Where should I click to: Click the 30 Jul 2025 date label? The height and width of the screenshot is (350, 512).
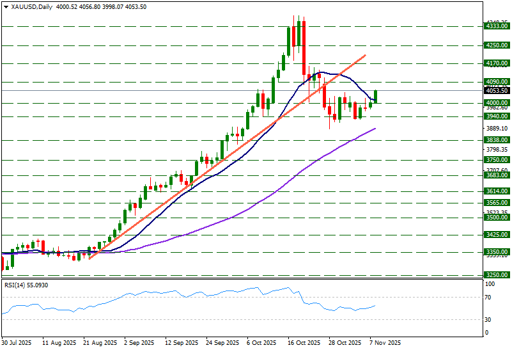tap(17, 343)
